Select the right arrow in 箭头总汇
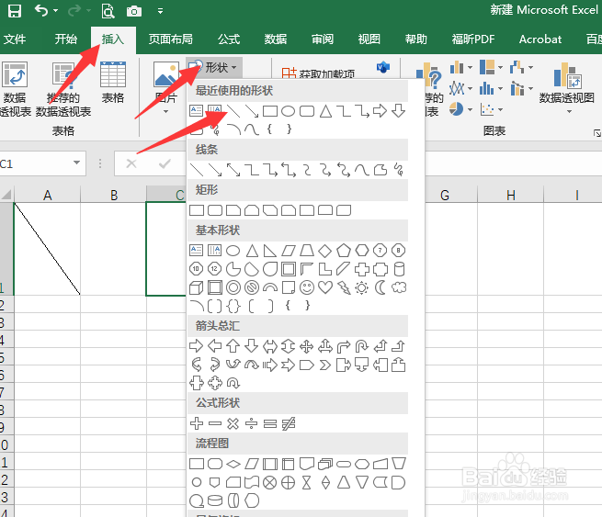The width and height of the screenshot is (602, 517). coord(196,346)
